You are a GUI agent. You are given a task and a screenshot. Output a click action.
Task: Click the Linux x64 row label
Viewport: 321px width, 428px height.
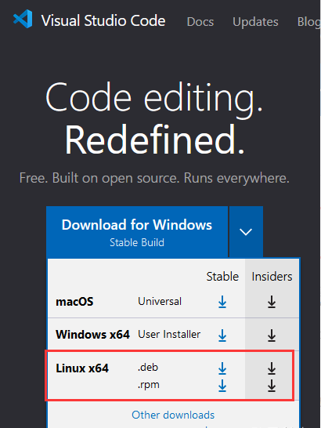tap(82, 368)
